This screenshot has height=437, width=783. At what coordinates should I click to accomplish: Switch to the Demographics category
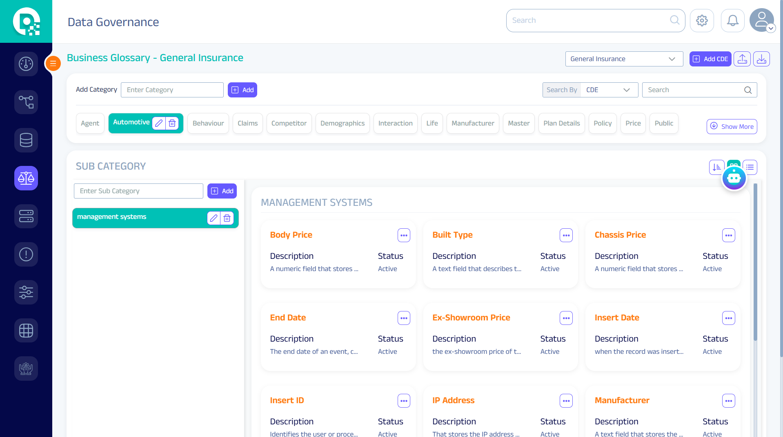click(x=342, y=124)
